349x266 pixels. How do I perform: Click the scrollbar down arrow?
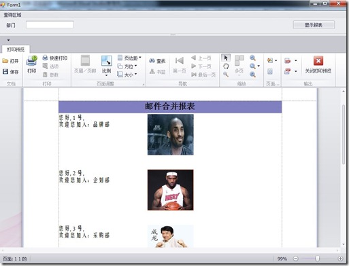344,245
